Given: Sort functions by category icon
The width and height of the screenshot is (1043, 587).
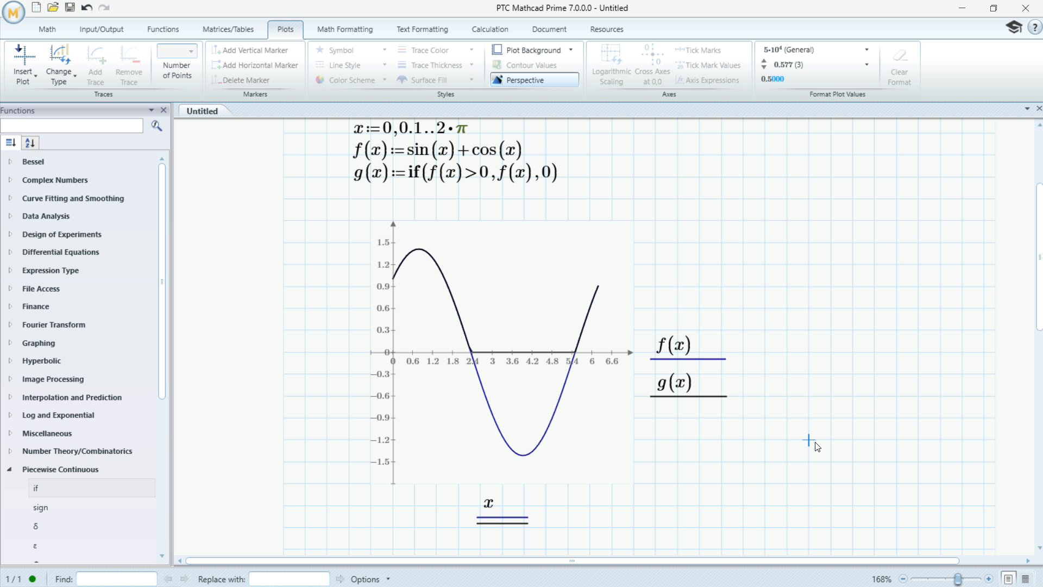Looking at the screenshot, I should click(x=10, y=143).
